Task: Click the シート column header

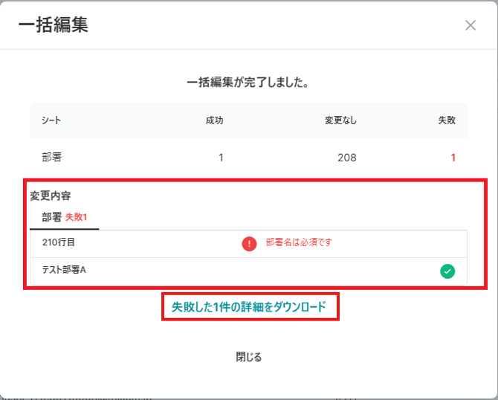Action: [51, 120]
